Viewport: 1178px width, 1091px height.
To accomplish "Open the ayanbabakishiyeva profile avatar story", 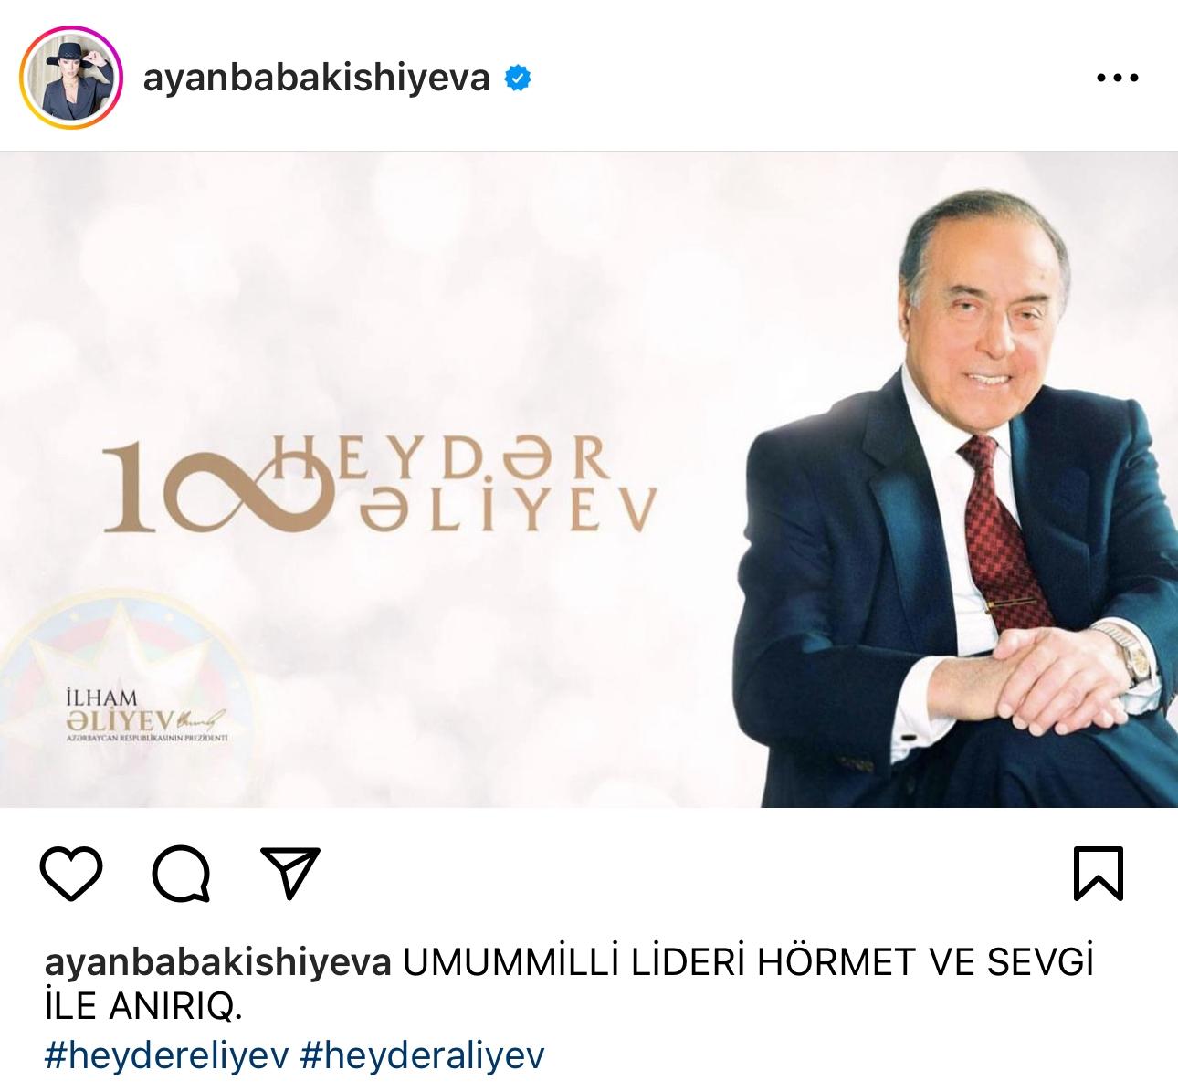I will click(x=70, y=77).
